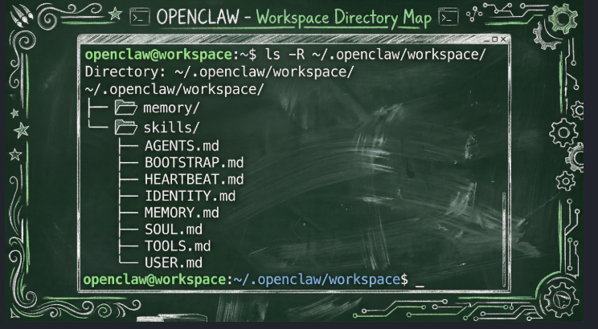Screen dimensions: 598x329
Task: Click the terminal icon right of Directory Map
Action: click(x=448, y=16)
